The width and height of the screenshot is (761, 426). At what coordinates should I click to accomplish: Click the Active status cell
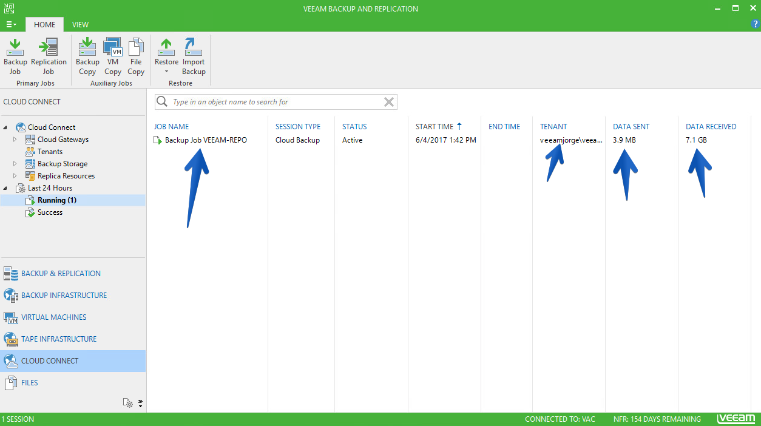(352, 140)
